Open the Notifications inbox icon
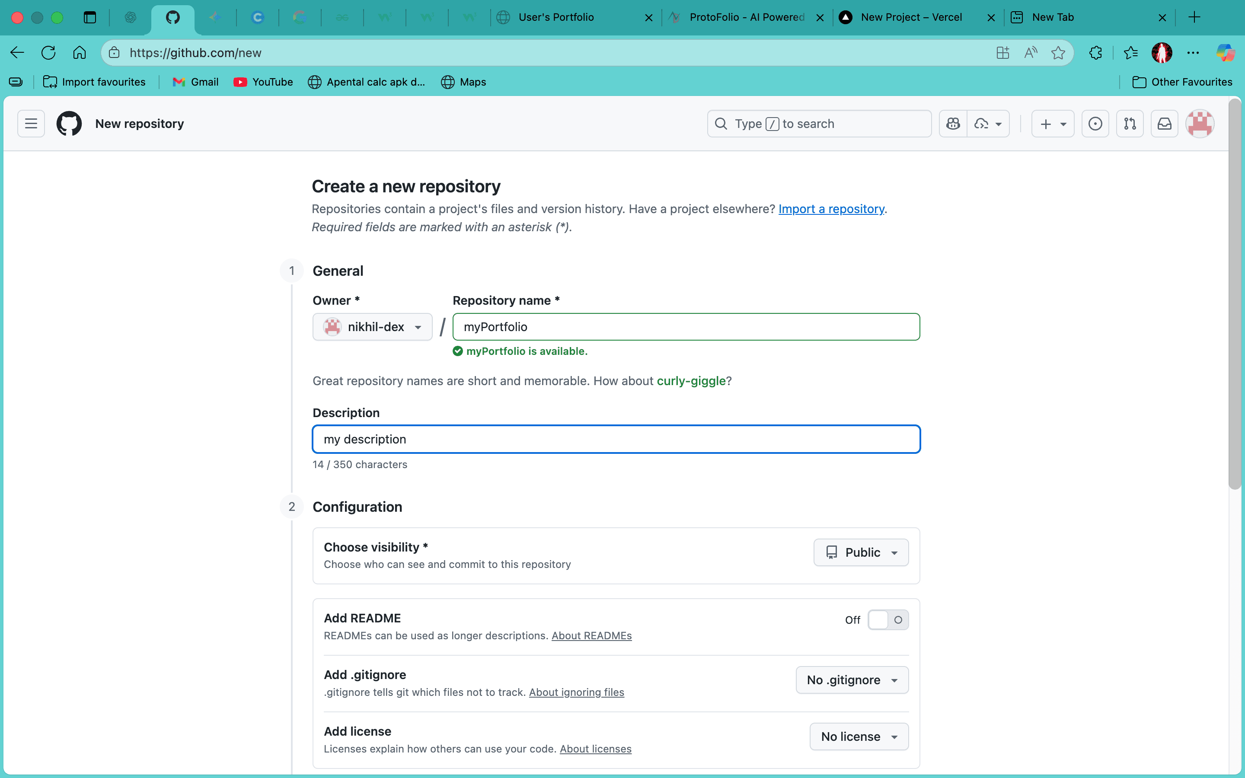1245x778 pixels. pos(1164,124)
